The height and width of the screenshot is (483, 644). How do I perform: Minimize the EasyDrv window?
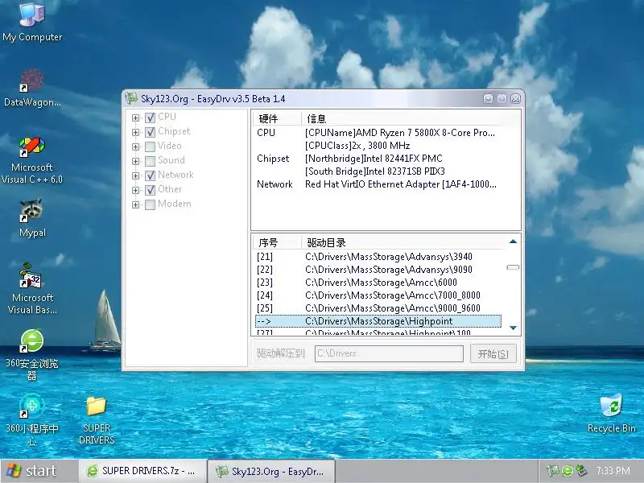(x=488, y=98)
